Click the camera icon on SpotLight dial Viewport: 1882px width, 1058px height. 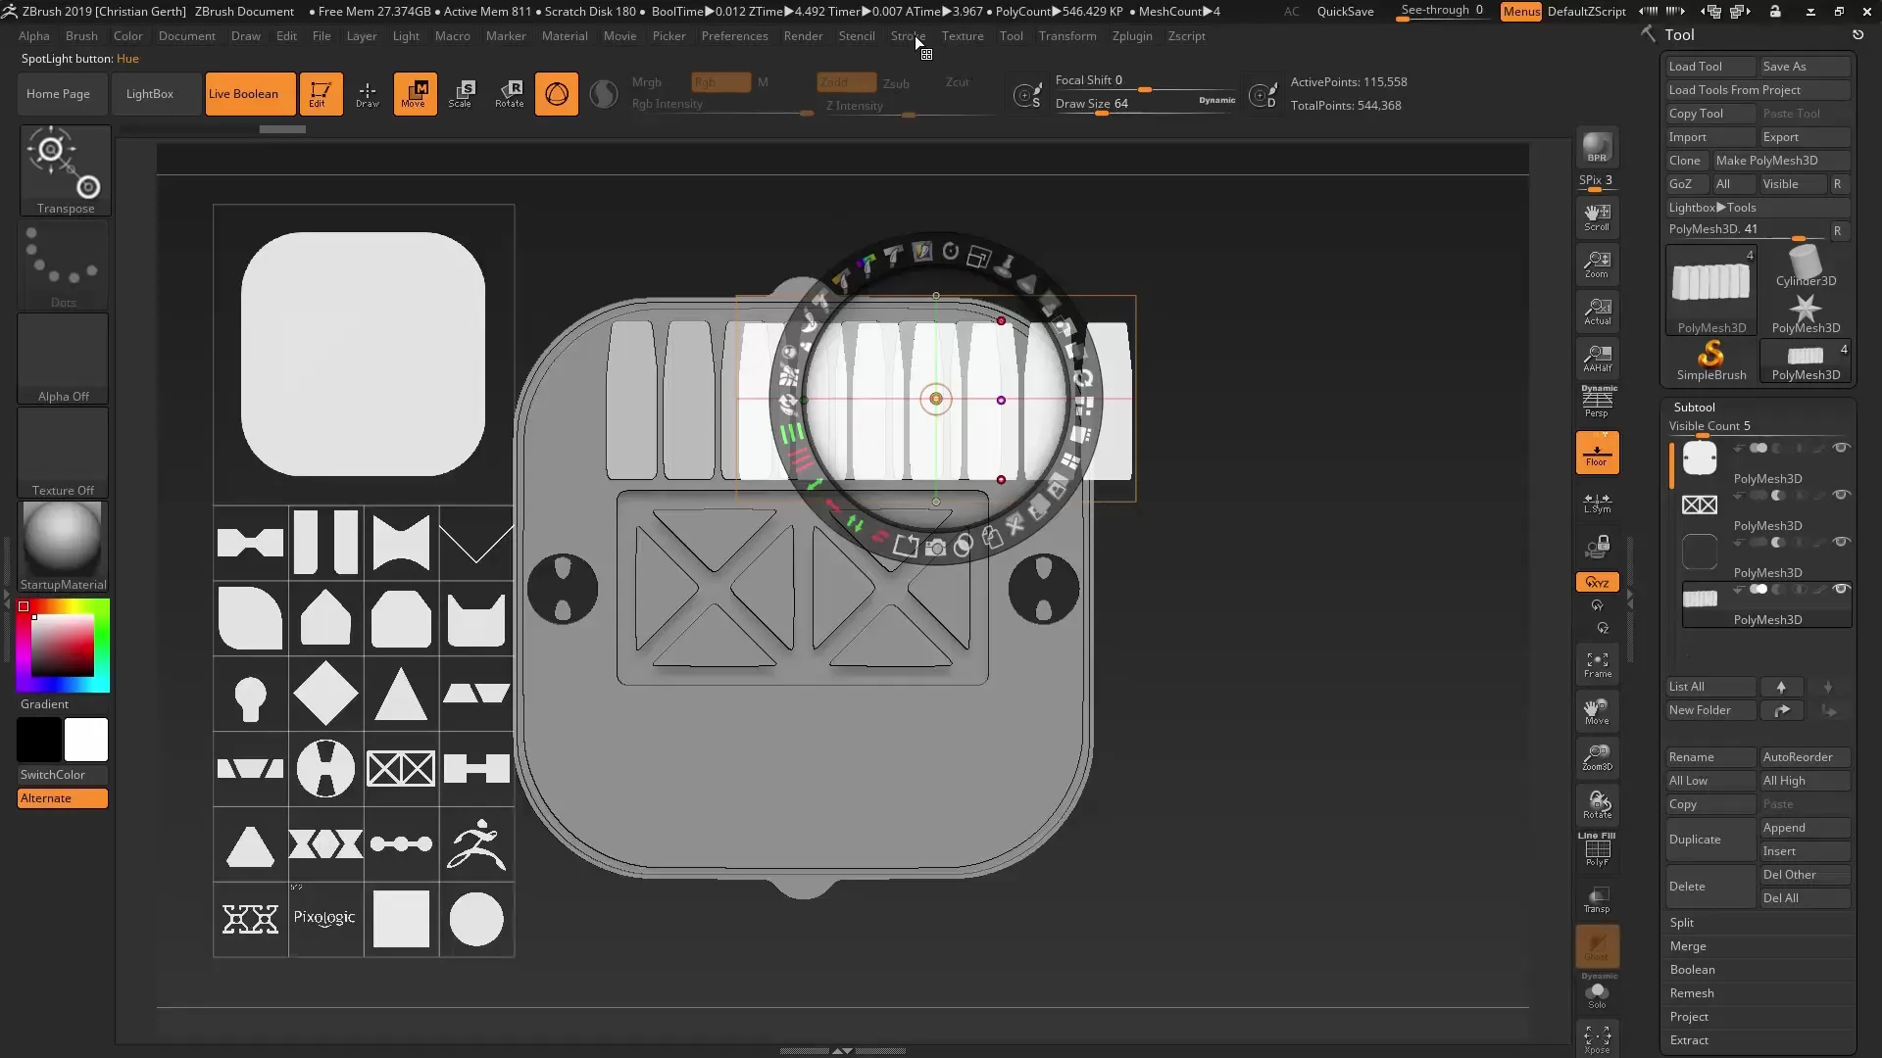pyautogui.click(x=936, y=548)
